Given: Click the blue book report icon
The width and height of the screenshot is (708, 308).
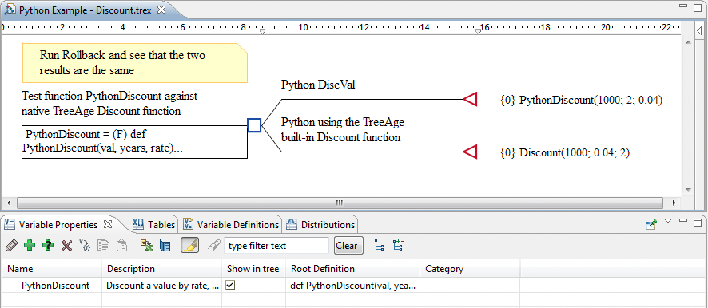Looking at the screenshot, I should click(165, 246).
